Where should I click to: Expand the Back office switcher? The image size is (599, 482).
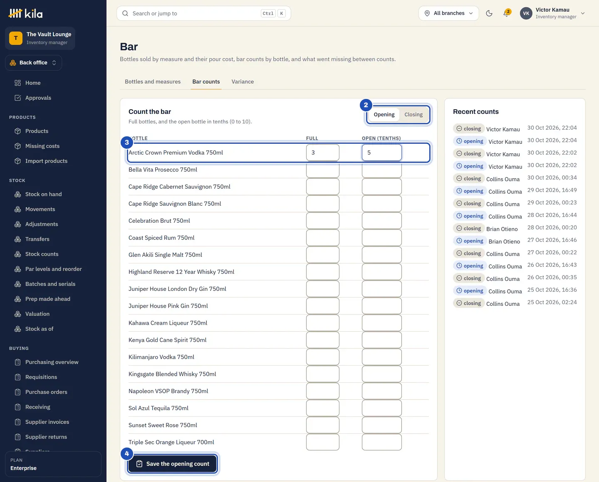click(34, 63)
